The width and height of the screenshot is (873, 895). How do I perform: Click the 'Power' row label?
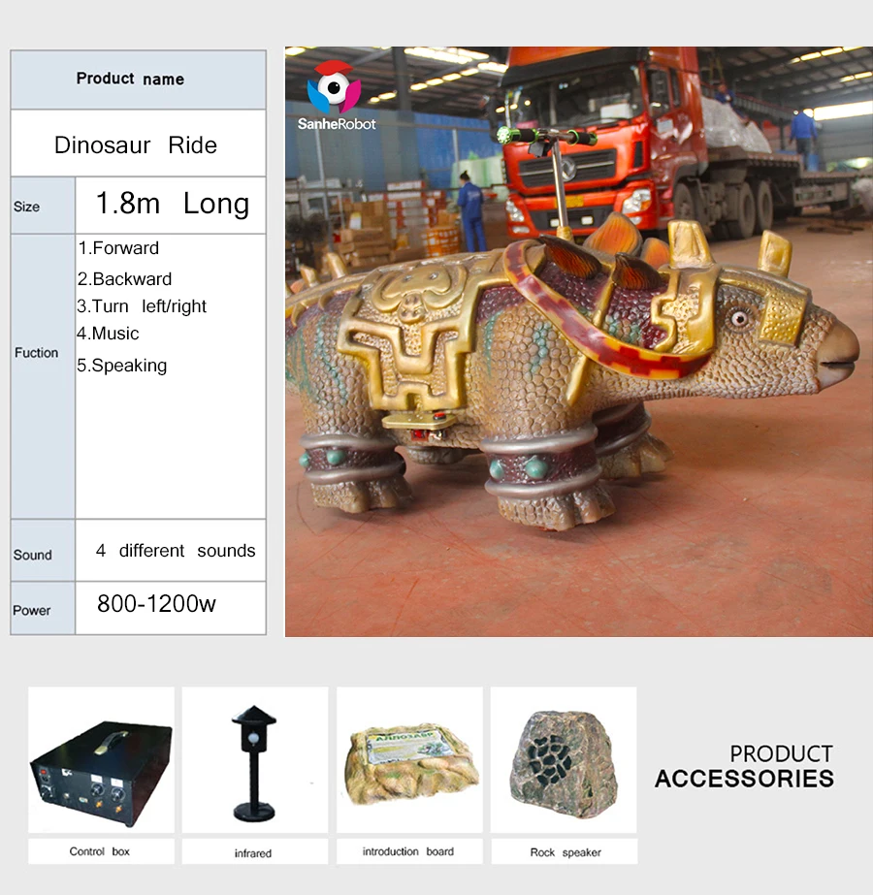coord(32,610)
